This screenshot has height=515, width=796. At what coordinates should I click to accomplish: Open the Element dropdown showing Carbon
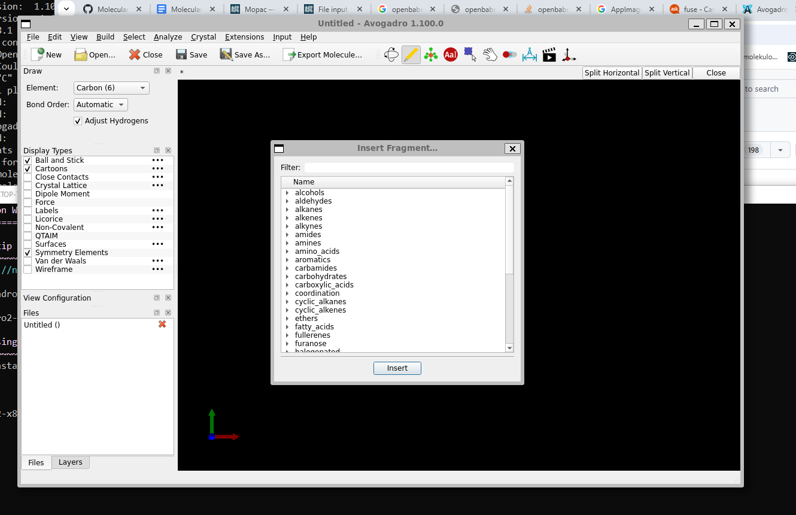tap(111, 88)
